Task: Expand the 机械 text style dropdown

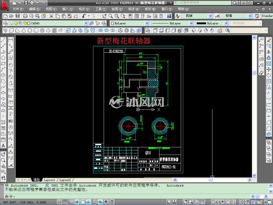Action: (x=210, y=16)
